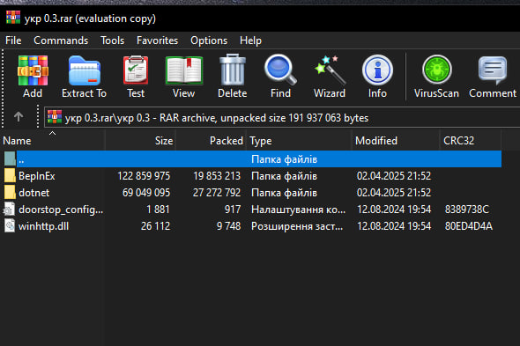This screenshot has height=346, width=520.
Task: Sort by the Type column header
Action: coord(299,141)
